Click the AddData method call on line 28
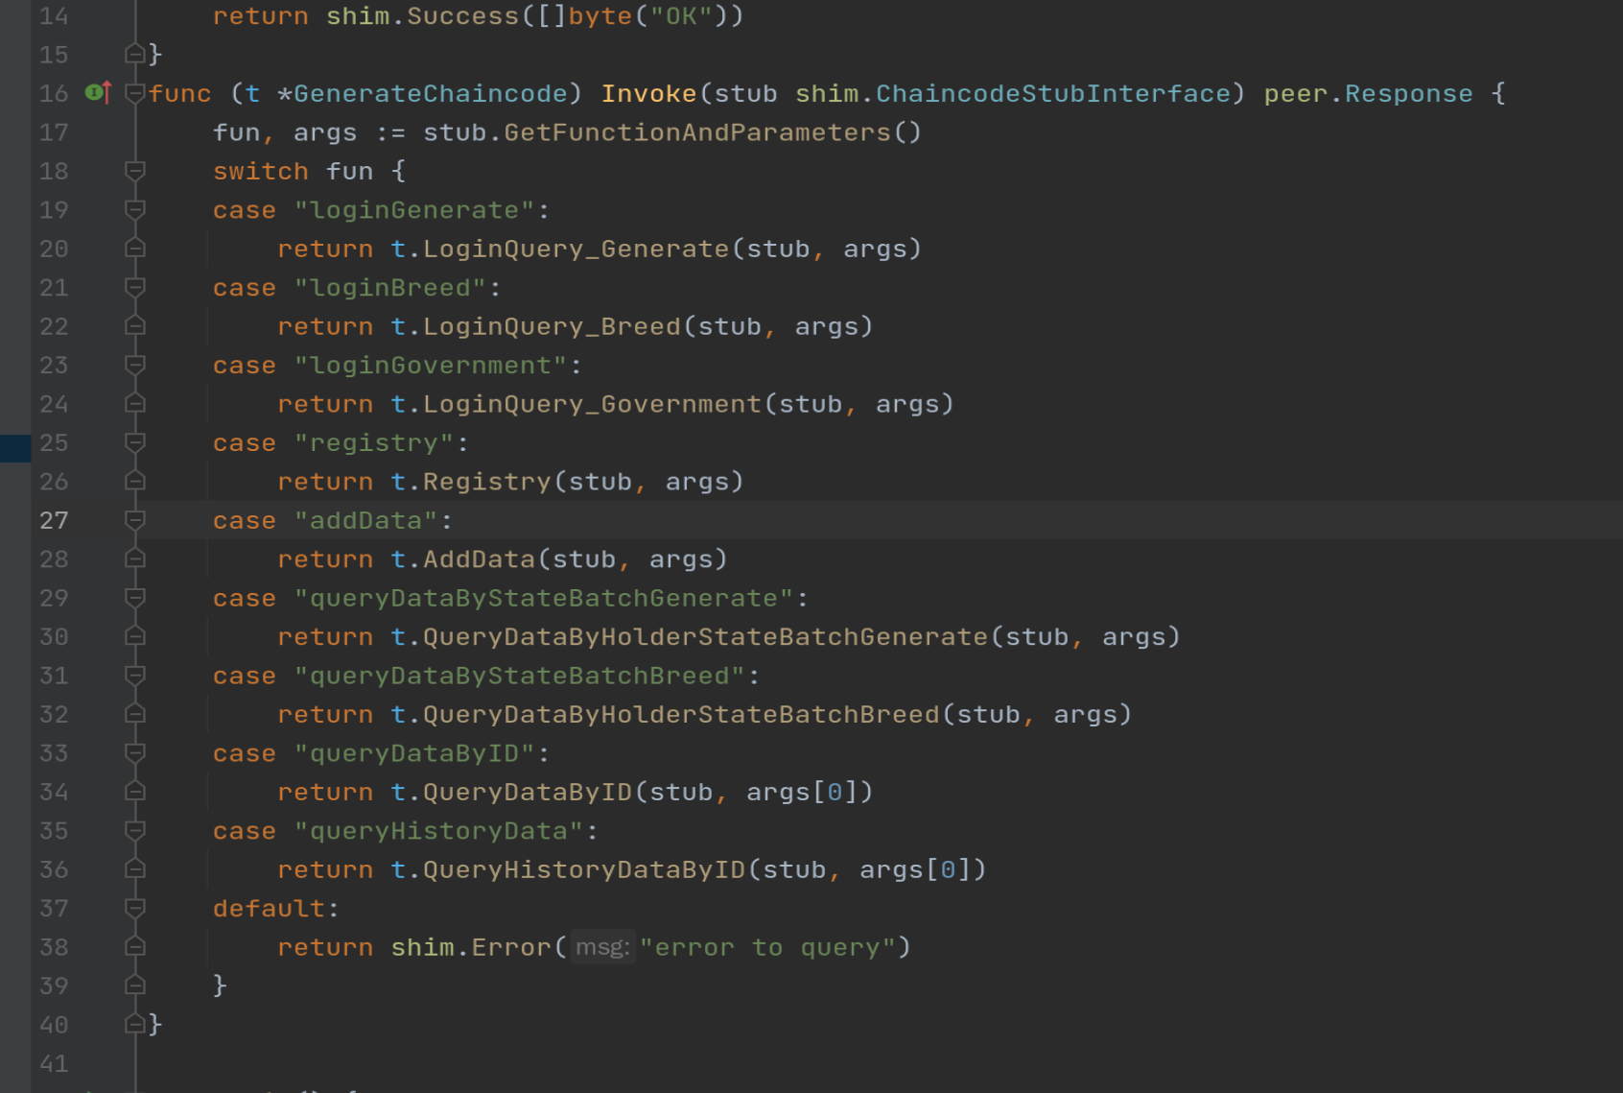Viewport: 1623px width, 1093px height. coord(480,559)
